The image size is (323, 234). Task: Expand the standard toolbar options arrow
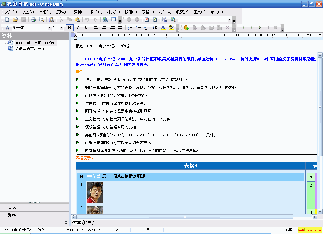coord(120,20)
